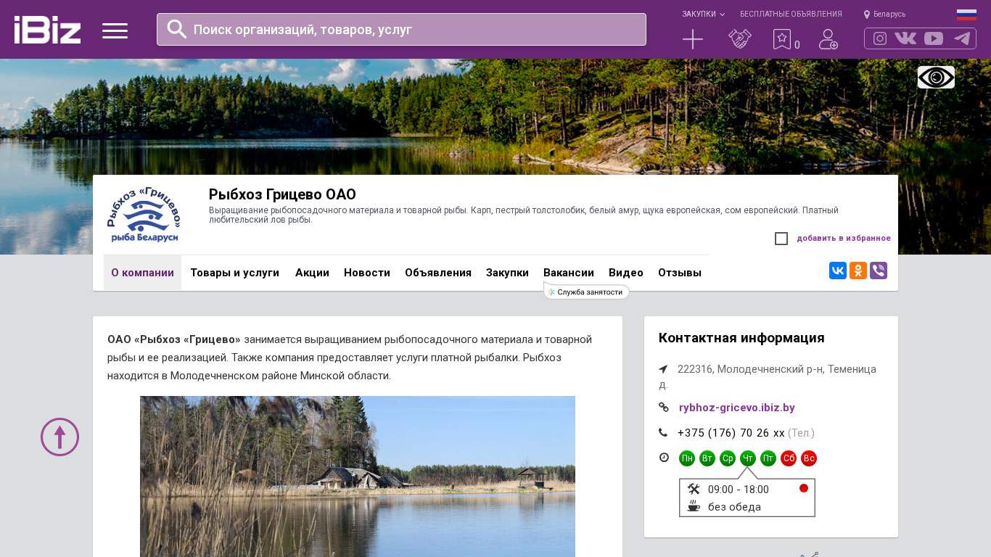991x557 pixels.
Task: Click the red closed status indicator
Action: tap(804, 488)
